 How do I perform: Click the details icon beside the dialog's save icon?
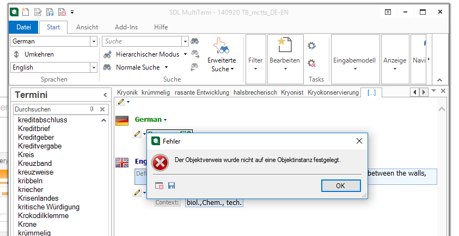159,186
